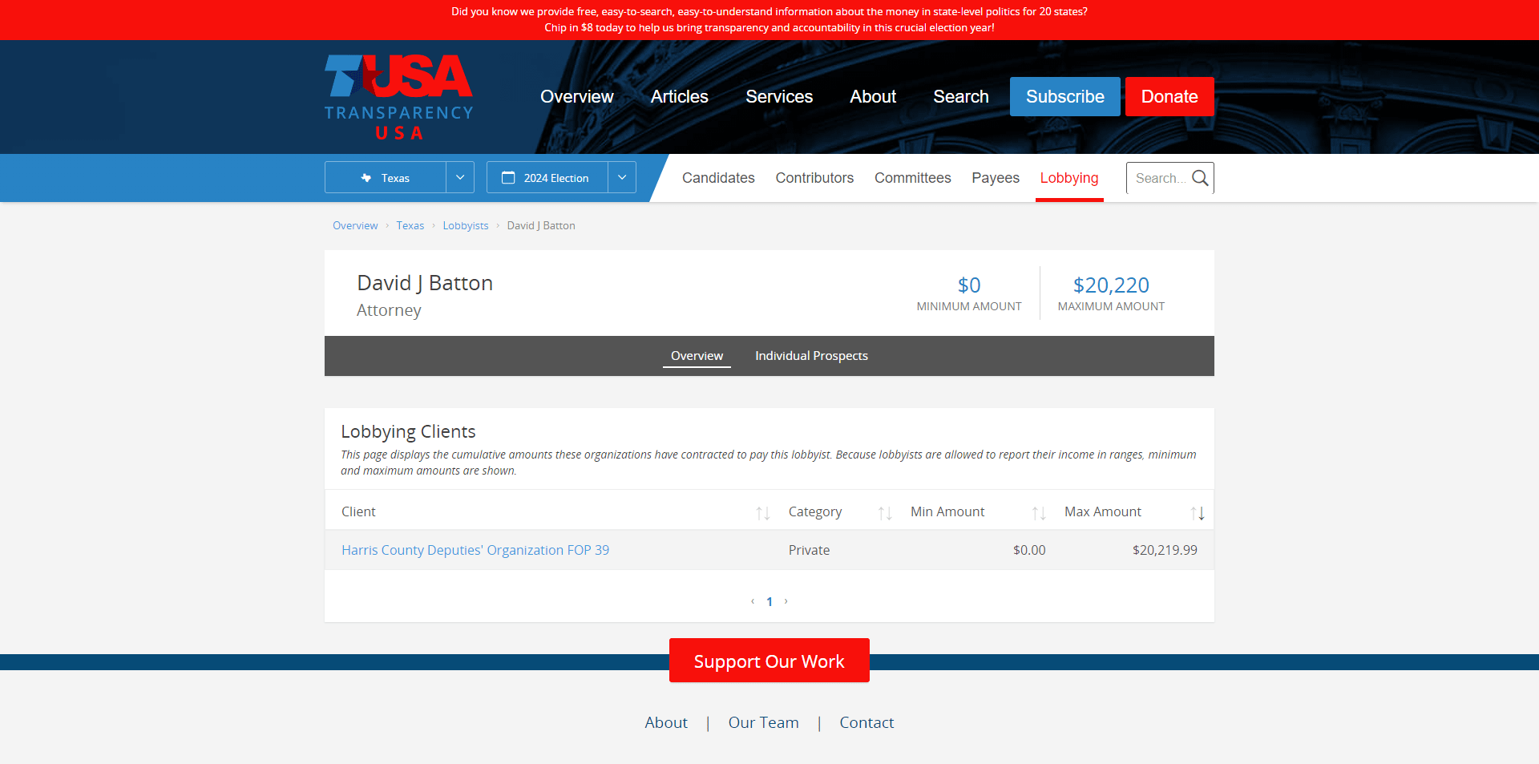
Task: Click the red donation banner text
Action: click(x=769, y=20)
